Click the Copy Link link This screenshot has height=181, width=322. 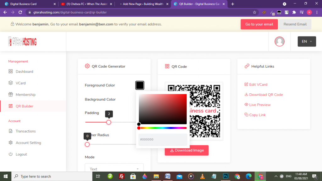255,115
